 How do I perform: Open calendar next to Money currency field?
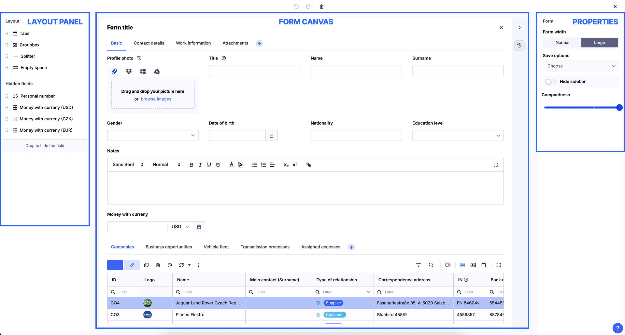199,227
